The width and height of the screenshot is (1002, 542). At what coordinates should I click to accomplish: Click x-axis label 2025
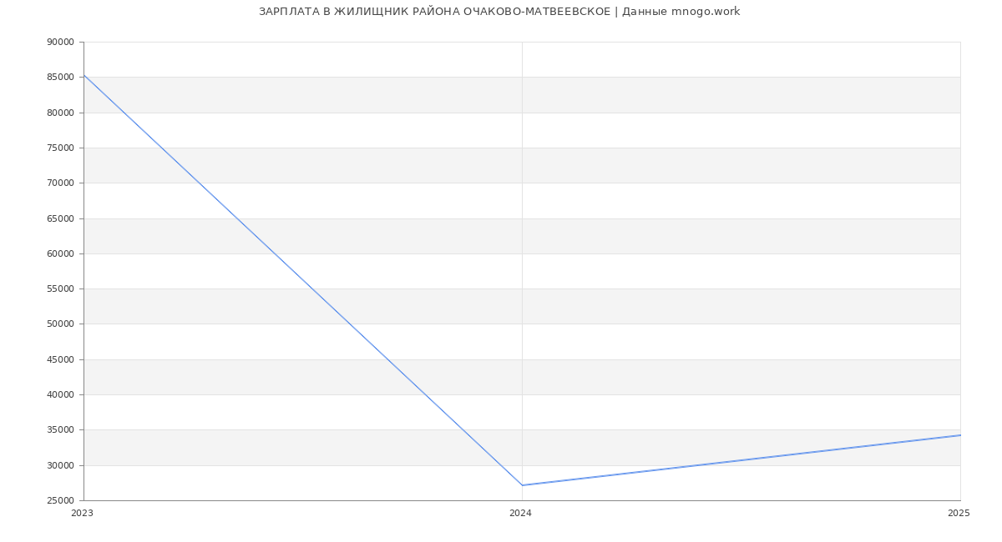pos(959,514)
